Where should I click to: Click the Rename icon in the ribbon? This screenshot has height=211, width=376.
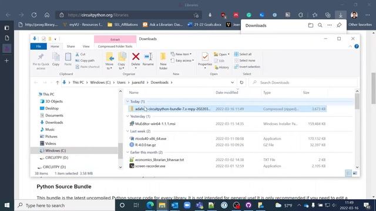coord(148,57)
